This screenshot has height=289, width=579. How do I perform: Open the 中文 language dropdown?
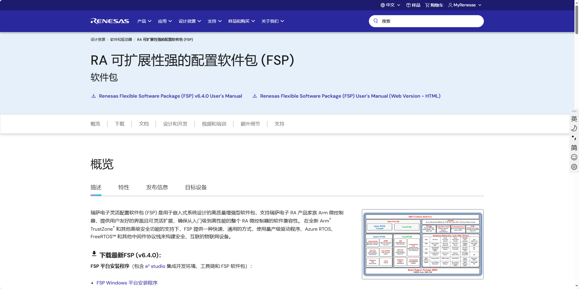click(393, 5)
